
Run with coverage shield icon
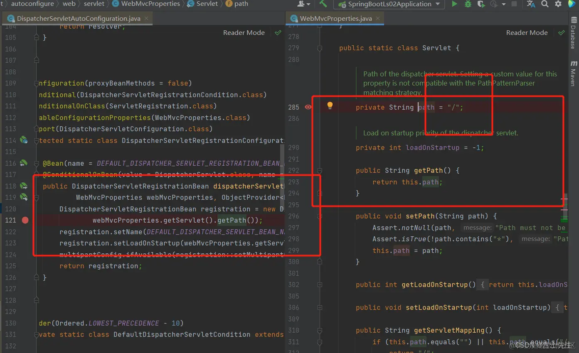click(x=481, y=4)
